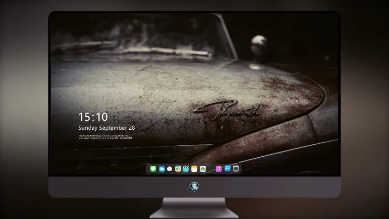Viewport: 389px width, 219px height.
Task: Click the small slogan text below date
Action: coord(105,137)
